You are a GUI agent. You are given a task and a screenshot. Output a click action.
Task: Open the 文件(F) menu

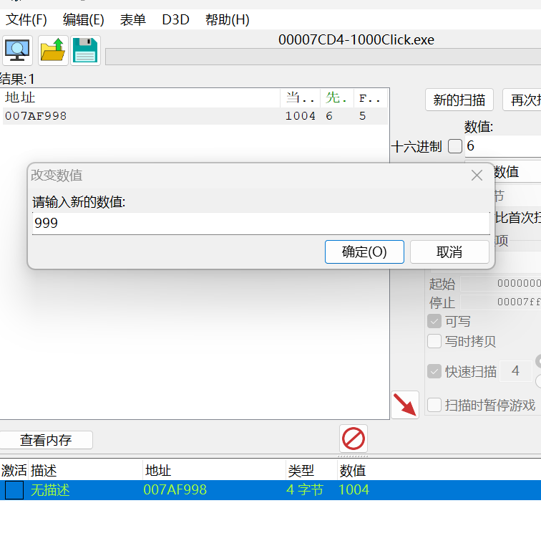pos(26,19)
